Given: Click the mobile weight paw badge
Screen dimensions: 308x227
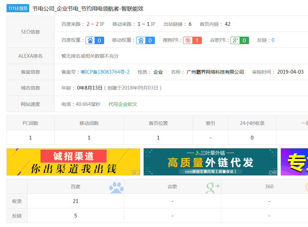Looking at the screenshot, I should point(145,40).
